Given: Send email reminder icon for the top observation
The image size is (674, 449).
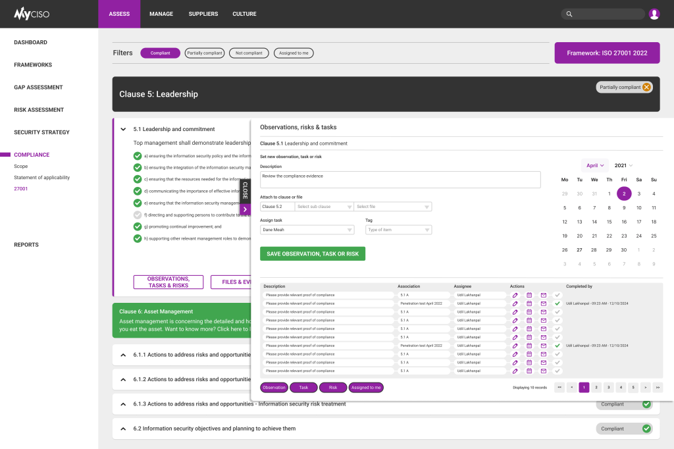Looking at the screenshot, I should point(543,295).
